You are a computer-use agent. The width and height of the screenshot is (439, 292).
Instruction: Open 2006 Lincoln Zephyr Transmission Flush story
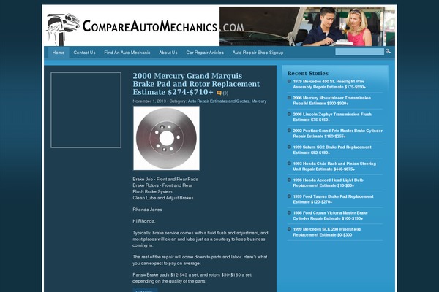click(x=332, y=117)
